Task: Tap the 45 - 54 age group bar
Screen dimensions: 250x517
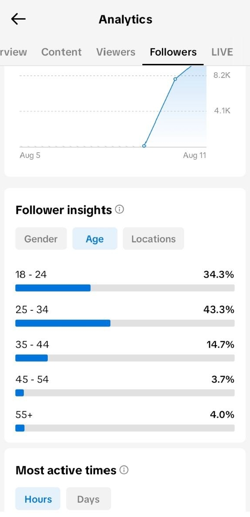Action: pos(125,393)
